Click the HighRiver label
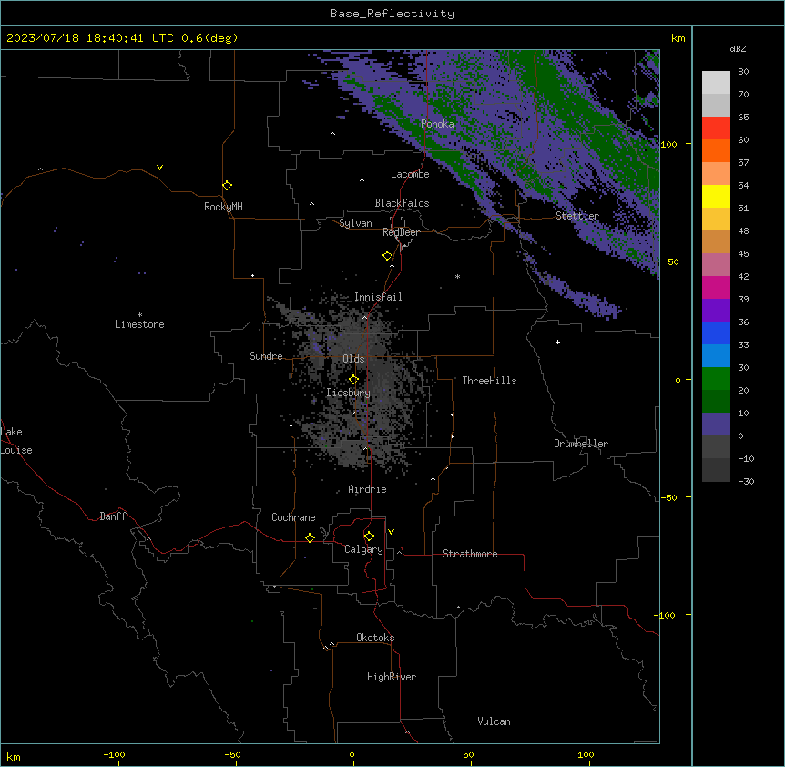785x767 pixels. (x=392, y=677)
